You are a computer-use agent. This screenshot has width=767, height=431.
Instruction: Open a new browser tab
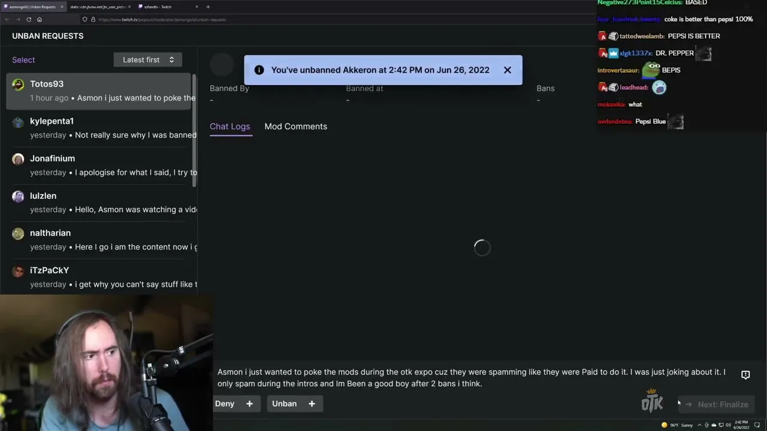(x=208, y=7)
